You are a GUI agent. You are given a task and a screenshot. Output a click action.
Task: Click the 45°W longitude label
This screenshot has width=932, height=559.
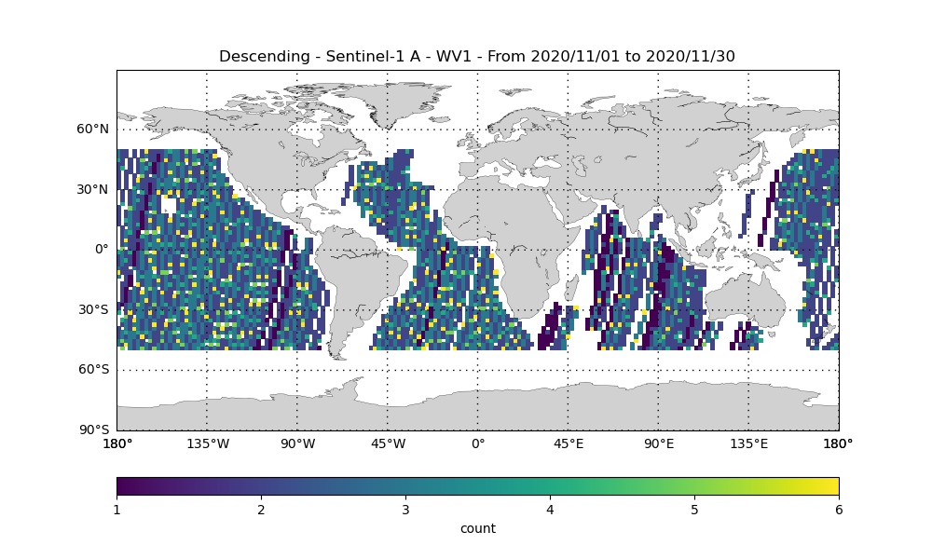[388, 443]
